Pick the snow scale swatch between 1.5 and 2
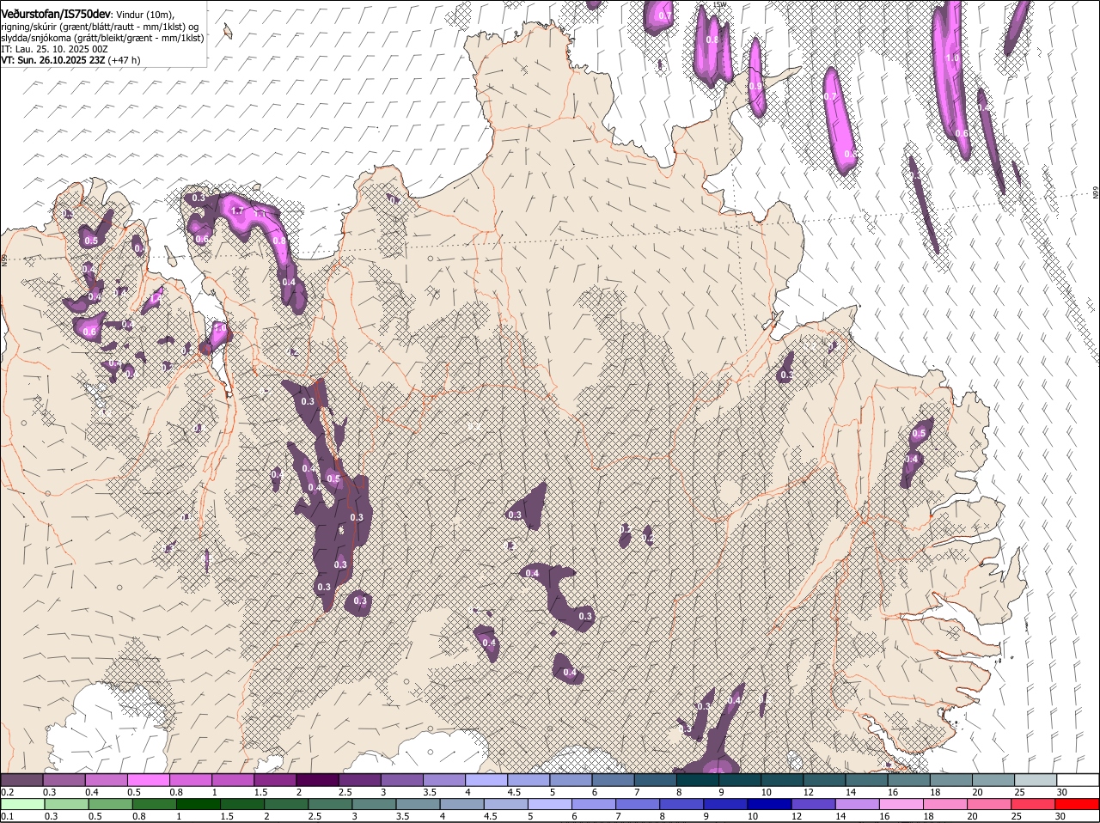Viewport: 1100px width, 823px height. [x=275, y=779]
